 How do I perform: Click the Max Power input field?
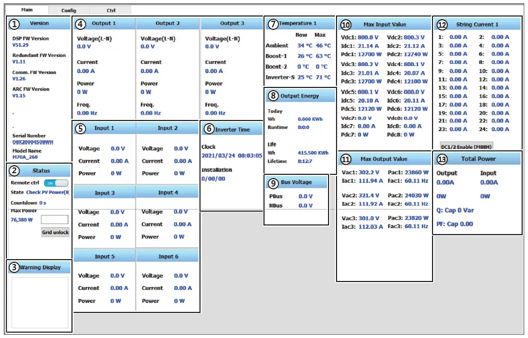click(x=54, y=220)
